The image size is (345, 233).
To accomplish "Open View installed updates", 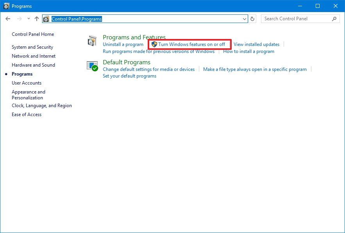I will point(256,44).
